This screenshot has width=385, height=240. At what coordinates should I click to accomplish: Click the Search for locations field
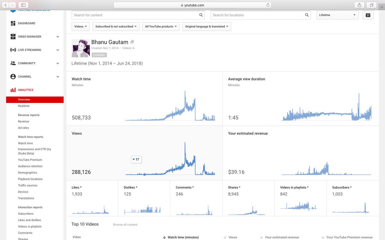coord(261,15)
